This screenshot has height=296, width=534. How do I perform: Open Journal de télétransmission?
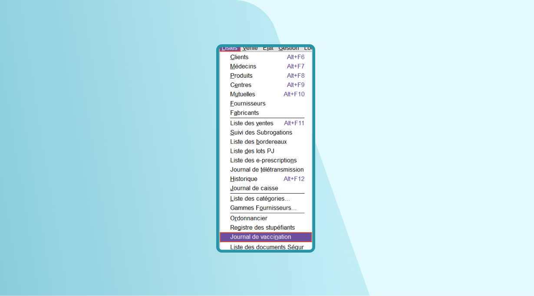[267, 170]
